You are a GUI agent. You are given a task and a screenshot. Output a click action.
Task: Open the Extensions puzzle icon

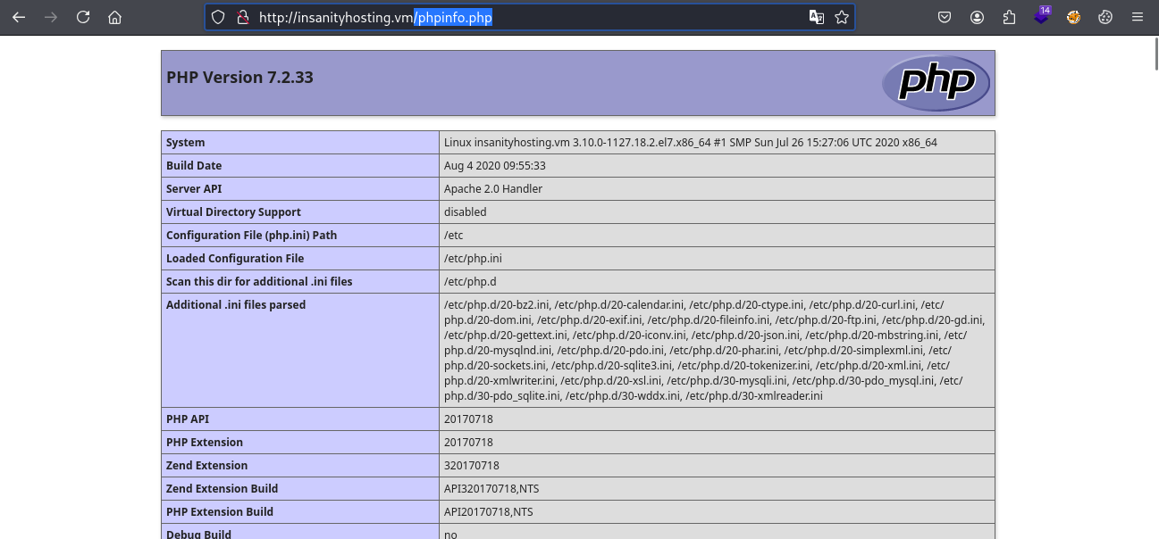[1009, 17]
